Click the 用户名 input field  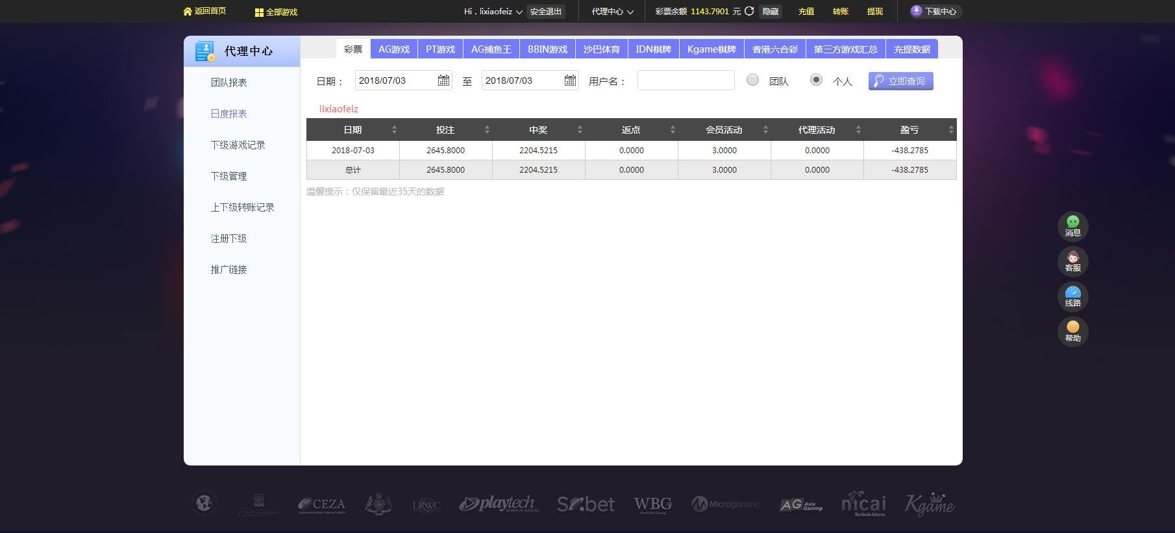(686, 81)
